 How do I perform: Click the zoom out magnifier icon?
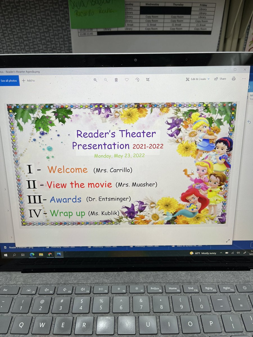pyautogui.click(x=106, y=80)
